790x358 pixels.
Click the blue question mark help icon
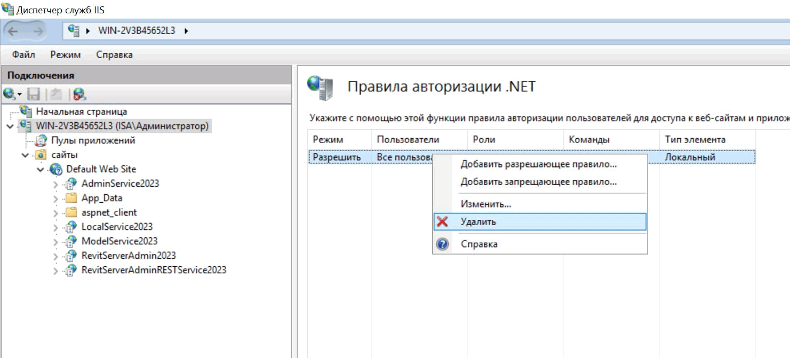point(442,244)
